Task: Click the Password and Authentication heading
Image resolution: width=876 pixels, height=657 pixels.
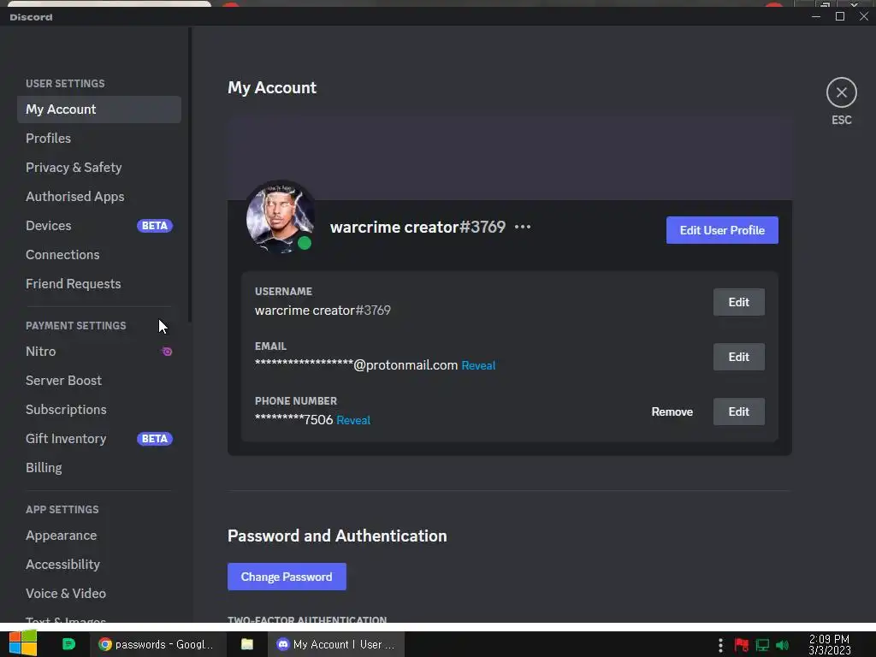Action: [337, 536]
